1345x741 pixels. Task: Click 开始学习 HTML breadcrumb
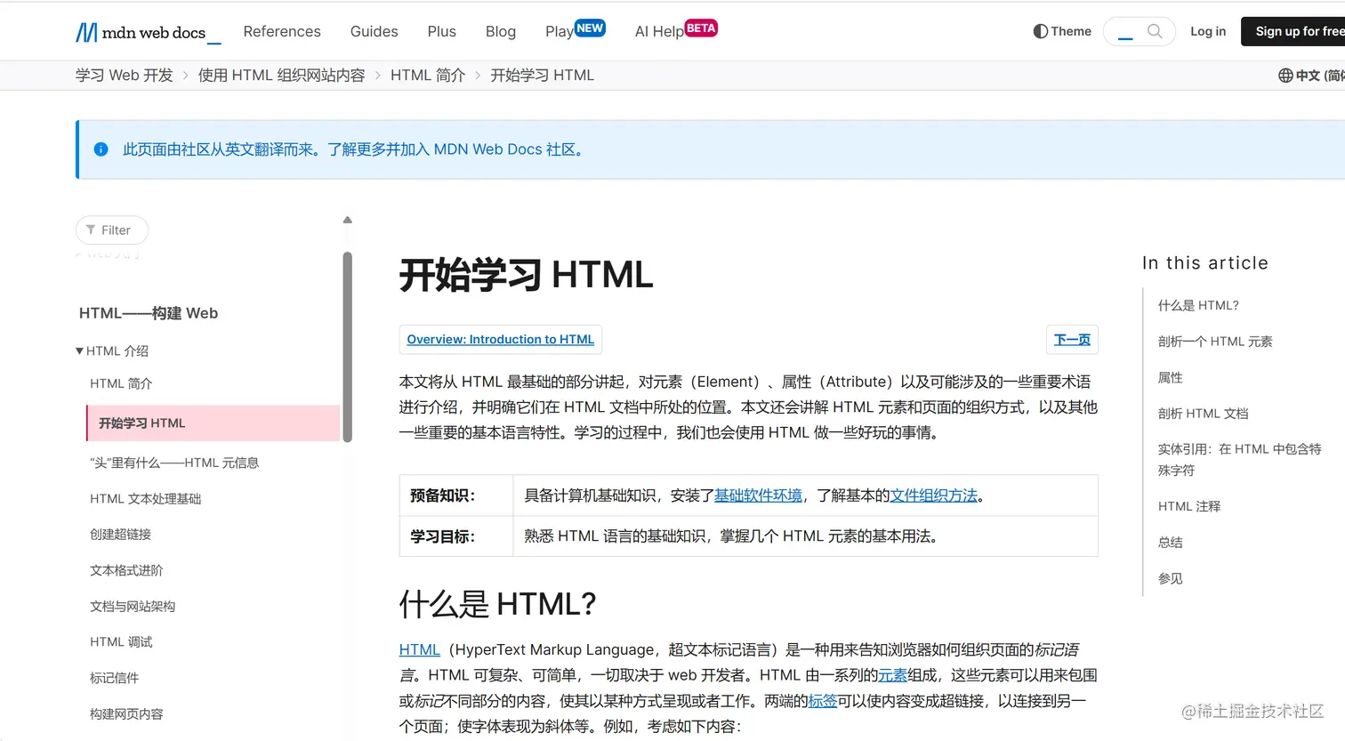click(542, 76)
